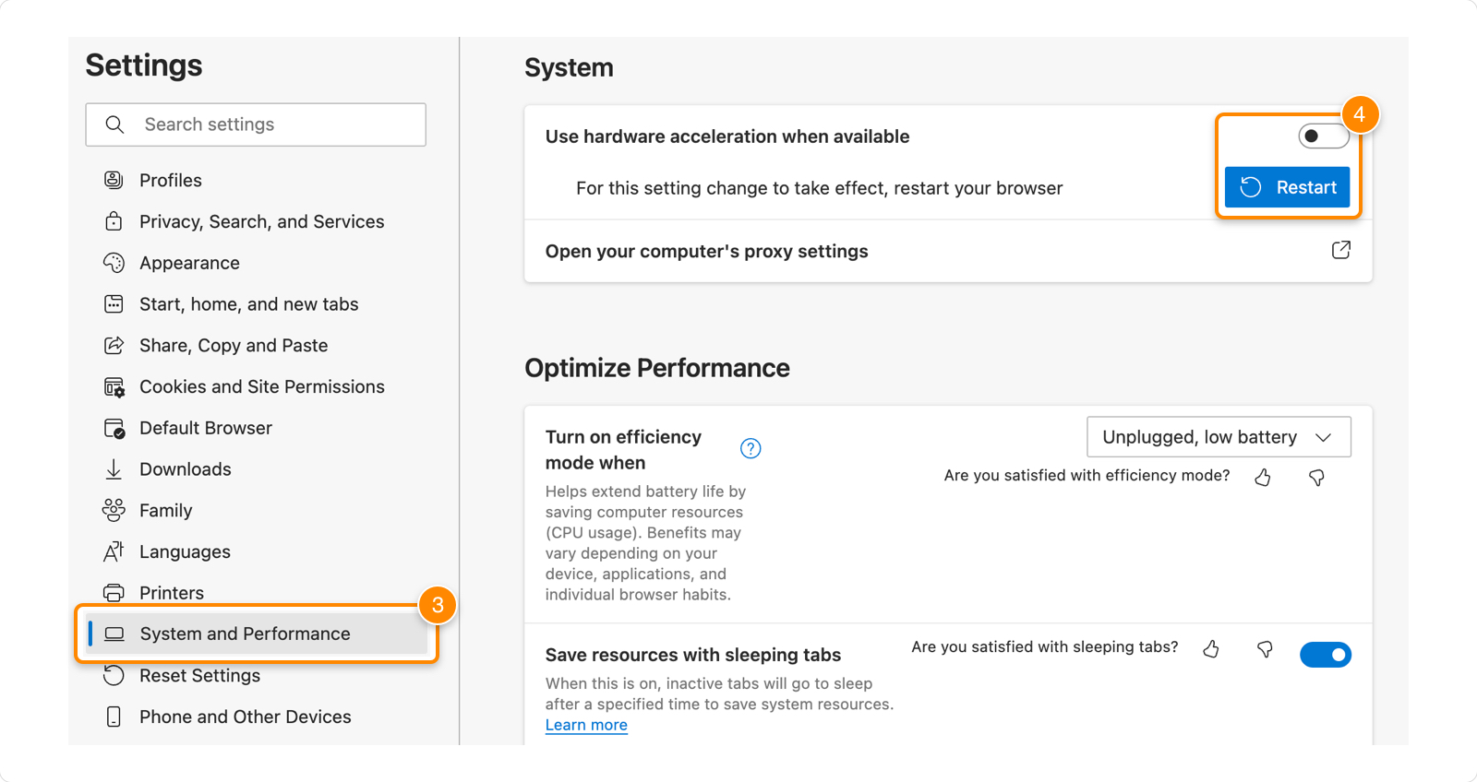Click thumbs up for sleeping tabs

click(x=1211, y=649)
